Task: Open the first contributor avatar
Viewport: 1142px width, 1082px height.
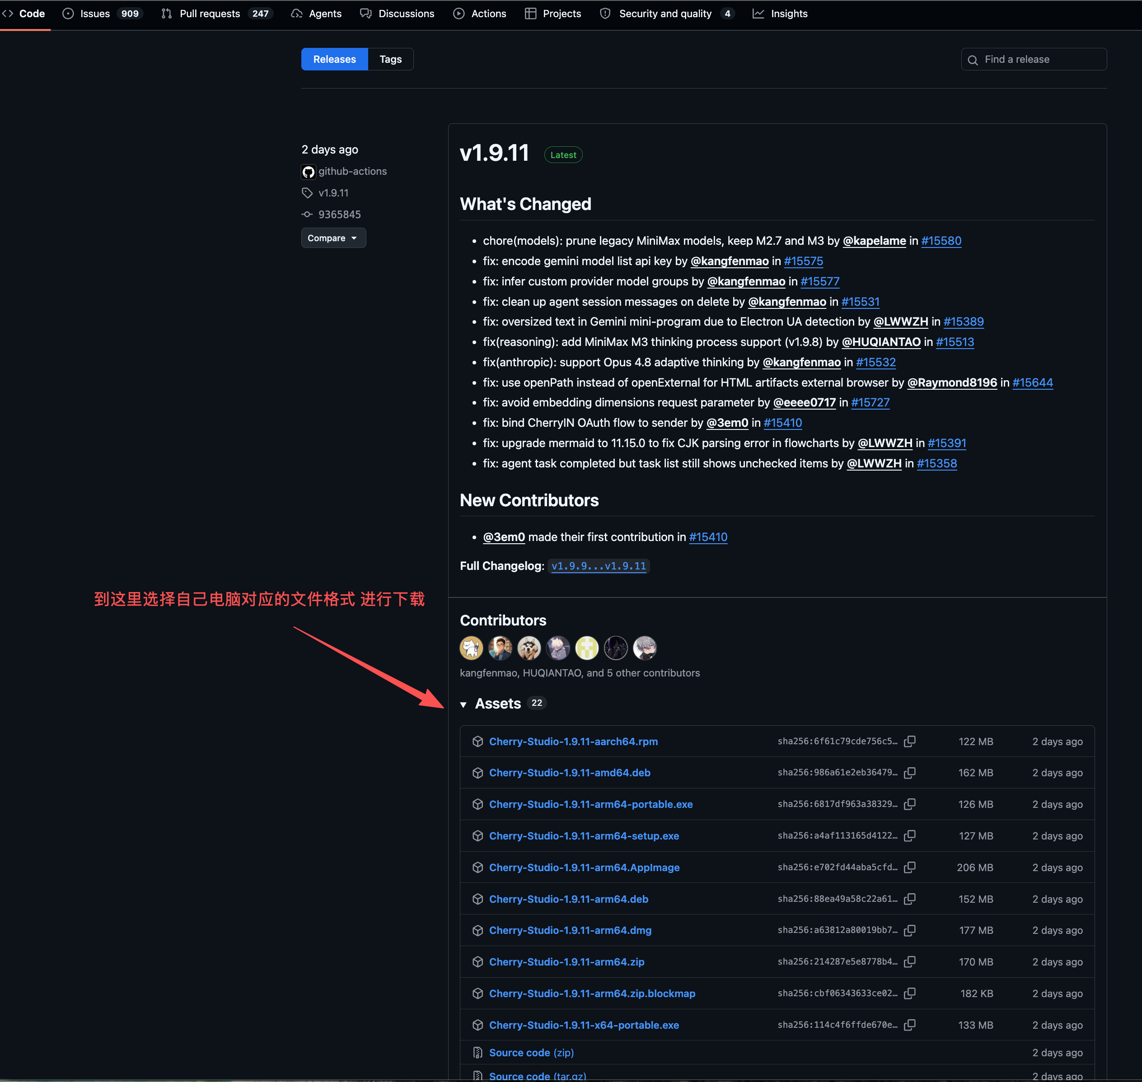Action: pyautogui.click(x=471, y=648)
